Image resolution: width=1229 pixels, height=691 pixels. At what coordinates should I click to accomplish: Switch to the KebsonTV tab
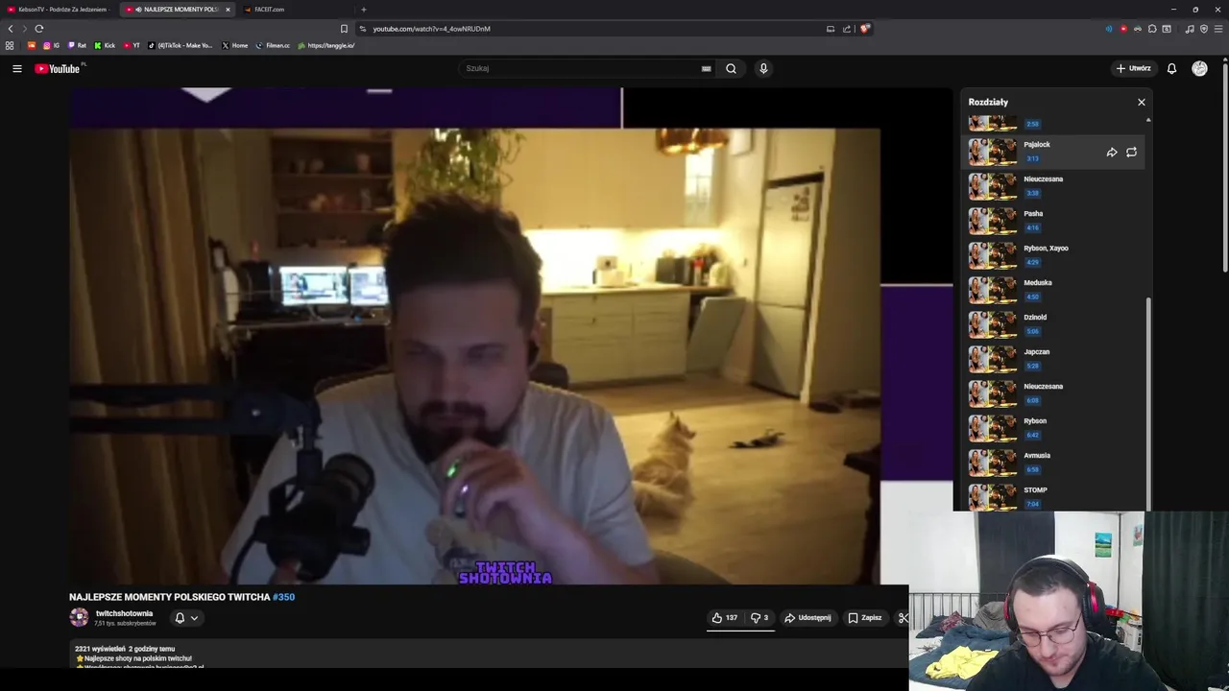60,10
